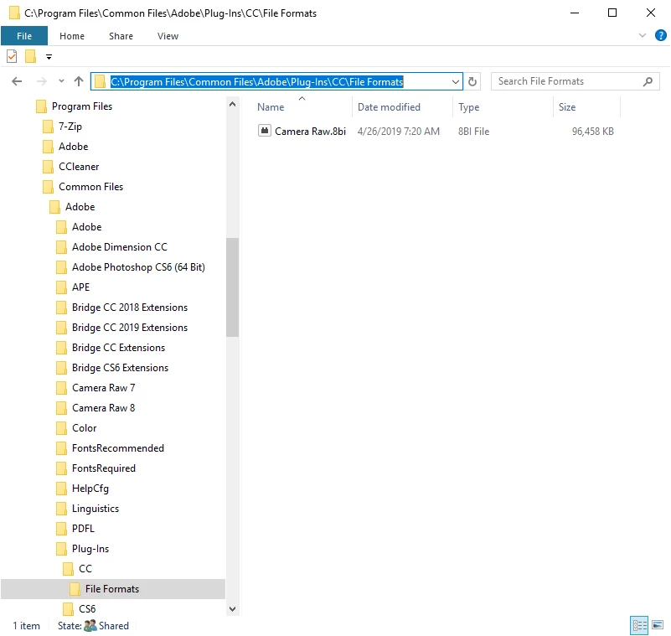
Task: Click the Properties quick access icon
Action: tap(12, 56)
